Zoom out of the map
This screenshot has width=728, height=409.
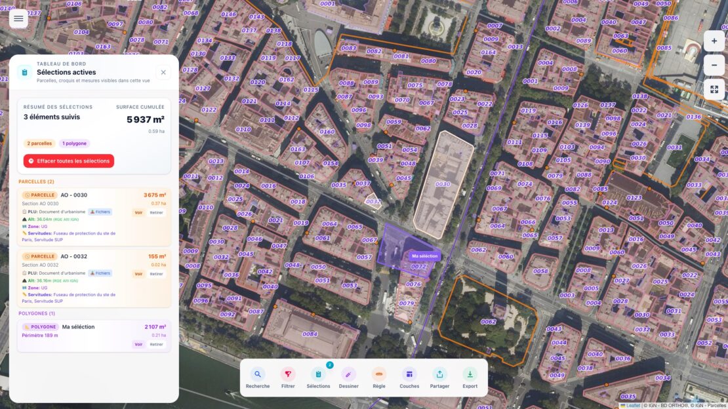click(714, 65)
